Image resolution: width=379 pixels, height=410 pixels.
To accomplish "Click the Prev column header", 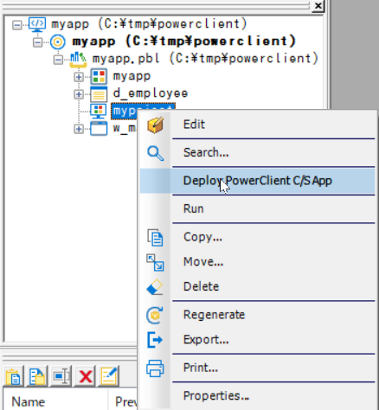I will coord(124,401).
